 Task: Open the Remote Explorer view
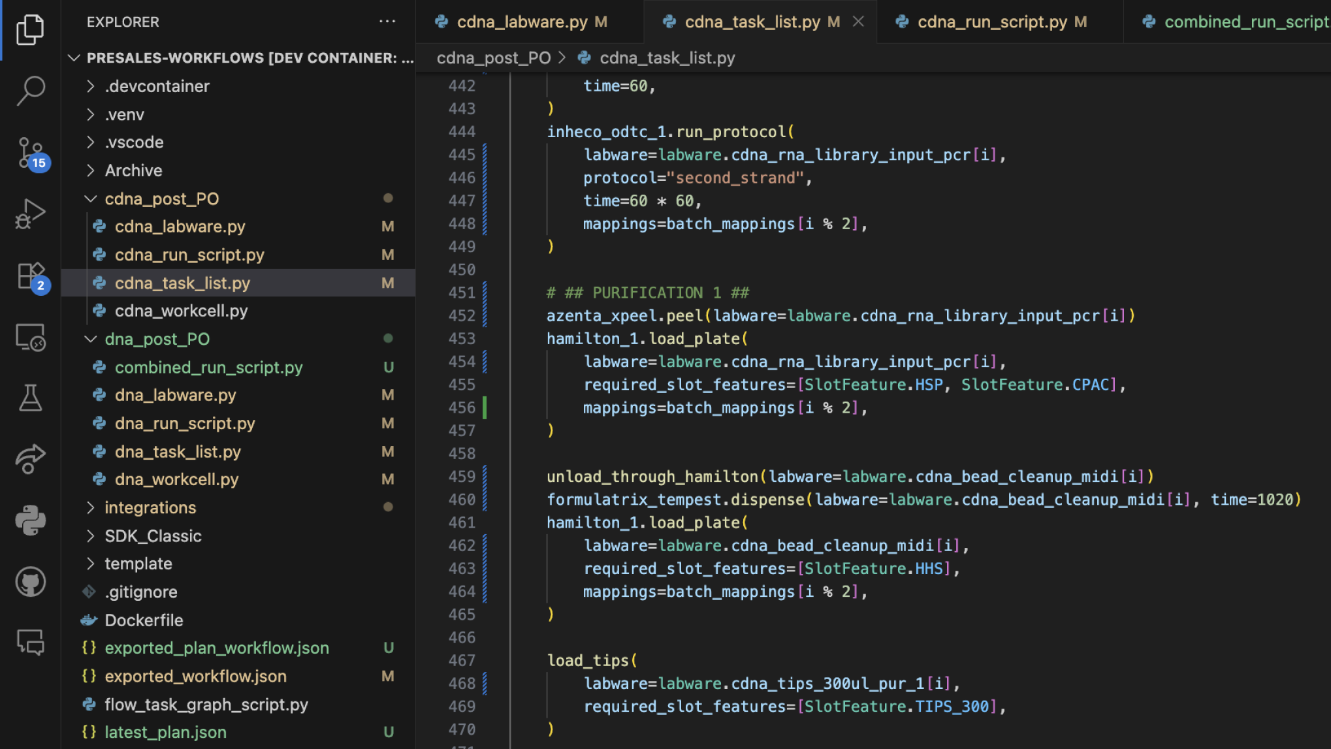[30, 337]
